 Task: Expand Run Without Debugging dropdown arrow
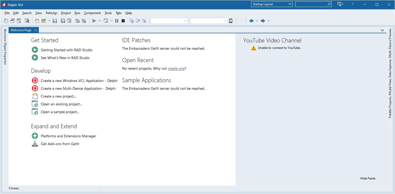[111, 21]
